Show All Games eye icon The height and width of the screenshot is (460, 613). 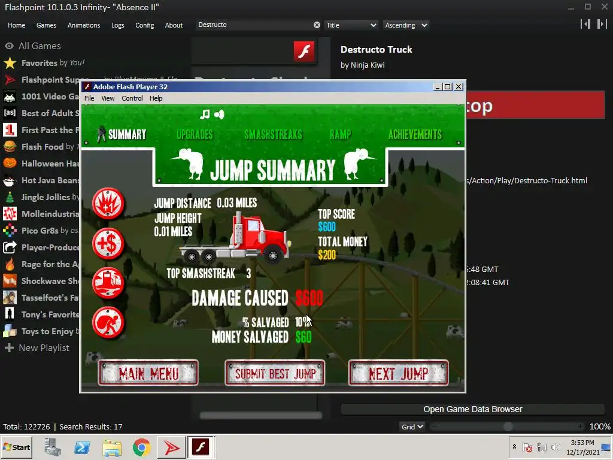10,46
